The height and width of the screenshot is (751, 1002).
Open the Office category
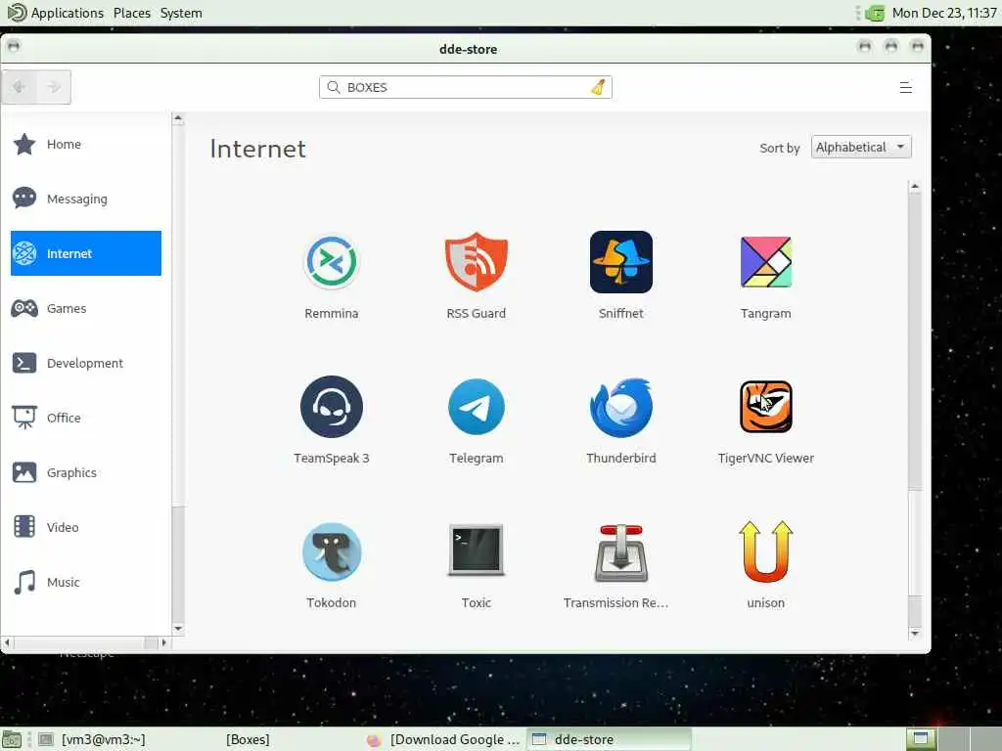coord(86,418)
